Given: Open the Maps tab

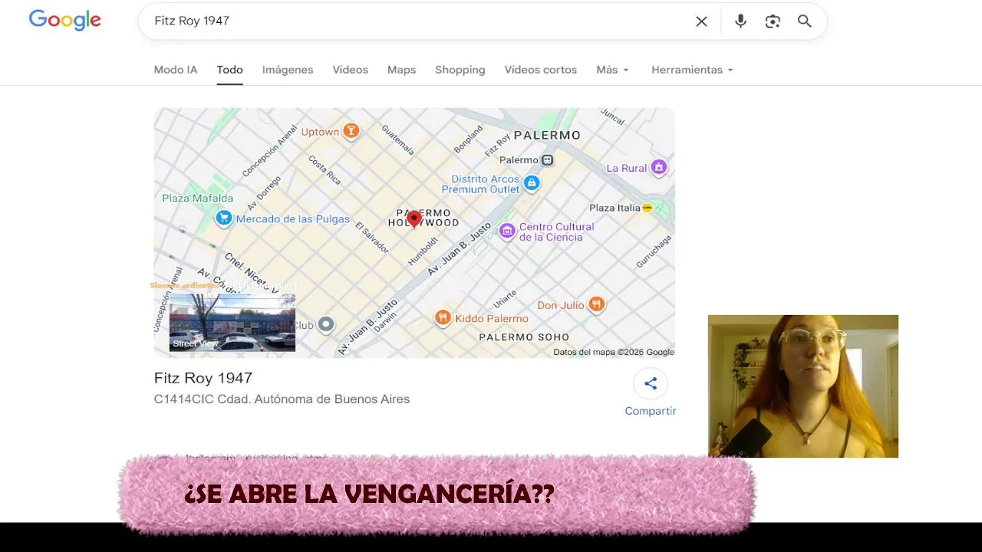Looking at the screenshot, I should pyautogui.click(x=401, y=70).
